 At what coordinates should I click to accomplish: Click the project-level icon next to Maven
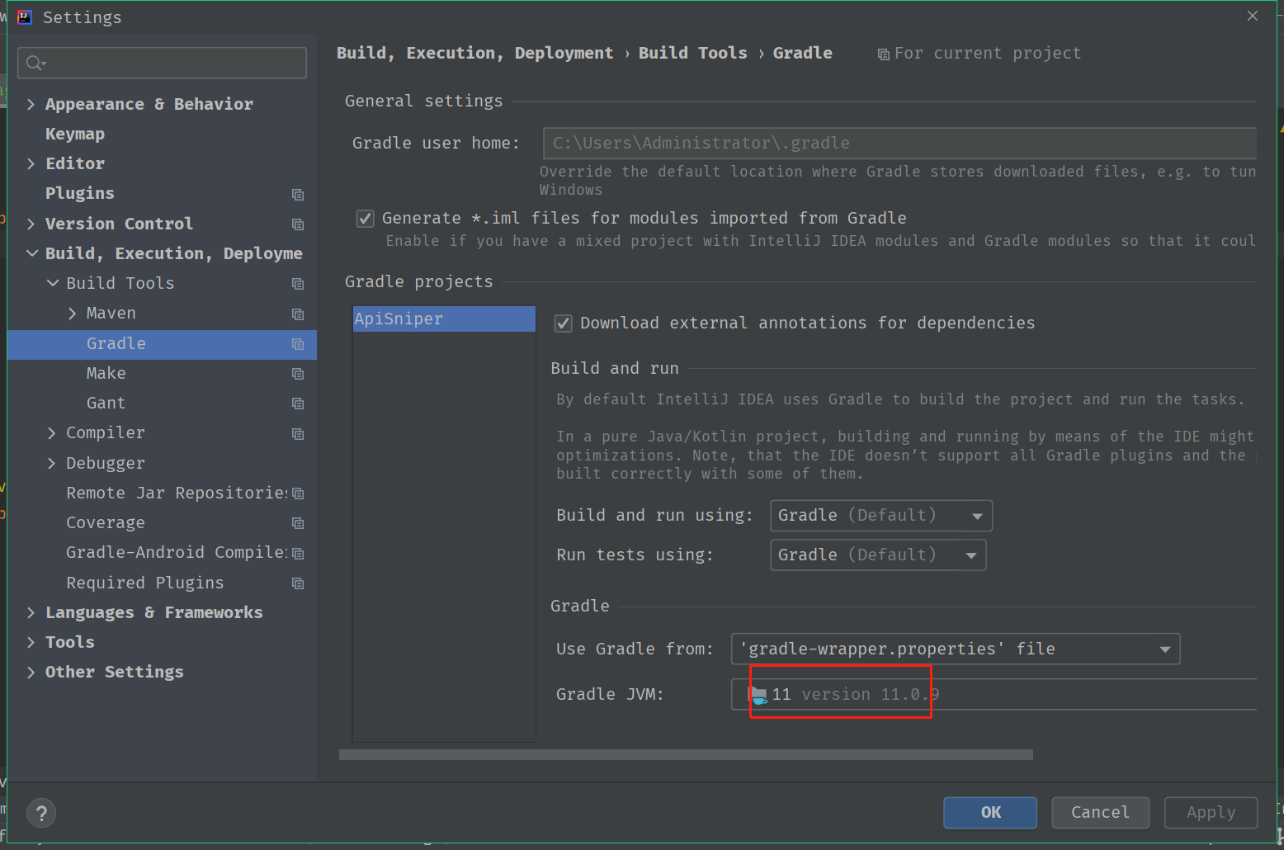click(x=298, y=314)
